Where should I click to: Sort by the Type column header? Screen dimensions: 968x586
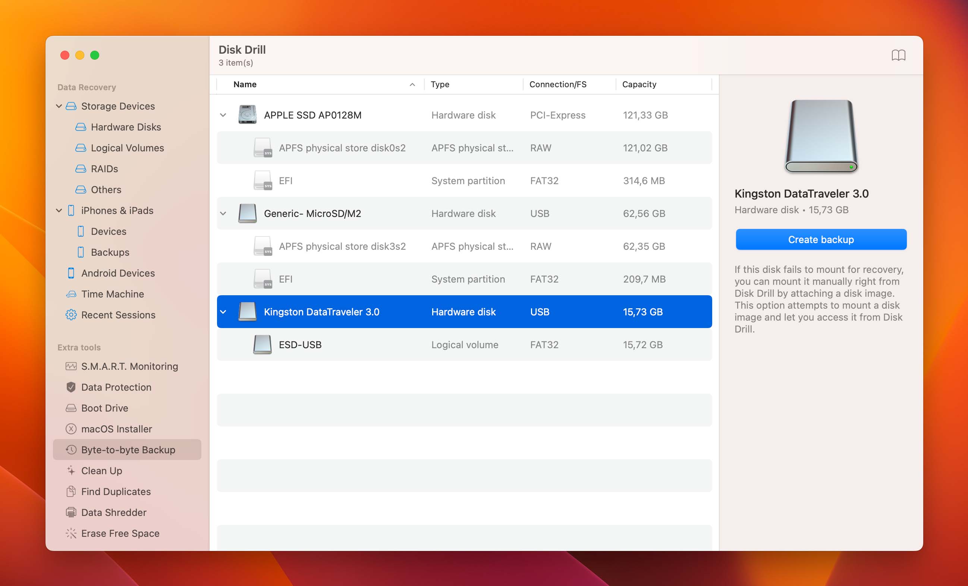(440, 85)
